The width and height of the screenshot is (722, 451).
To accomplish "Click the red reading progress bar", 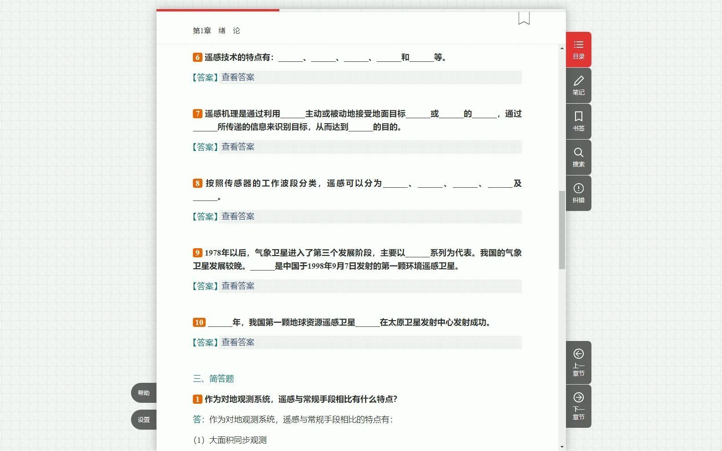I will (218, 10).
